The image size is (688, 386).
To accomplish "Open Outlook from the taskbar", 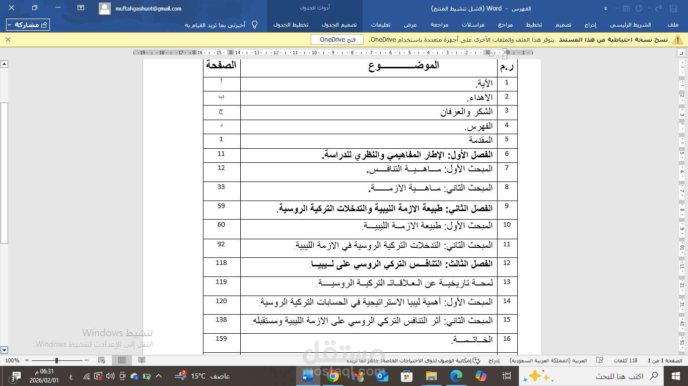I will point(382,375).
